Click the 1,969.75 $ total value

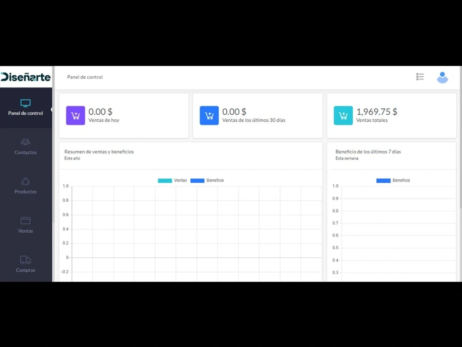[377, 112]
